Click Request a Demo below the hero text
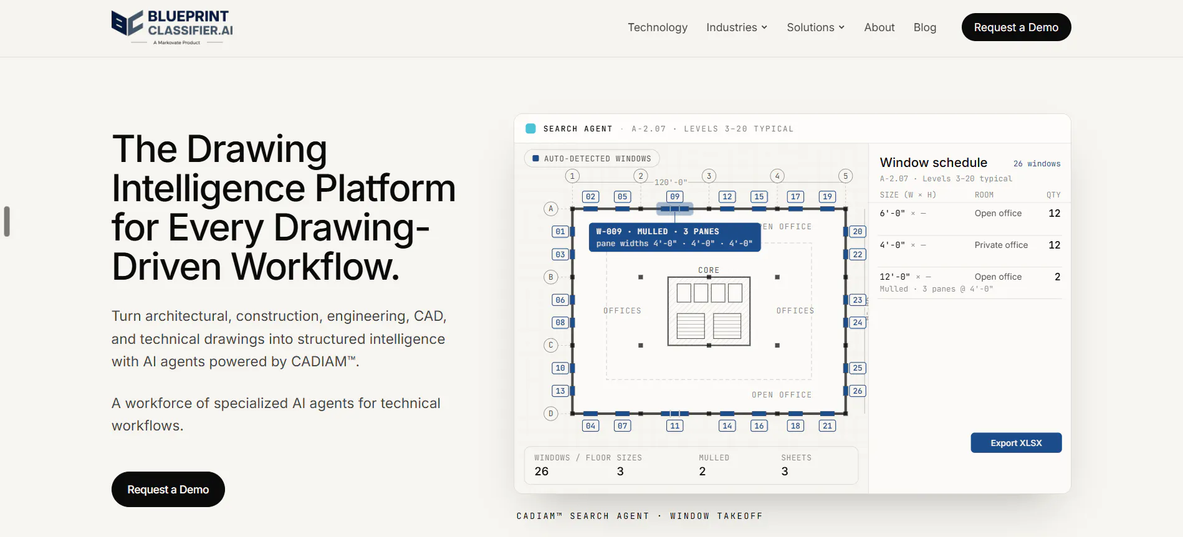This screenshot has height=537, width=1183. pos(168,490)
